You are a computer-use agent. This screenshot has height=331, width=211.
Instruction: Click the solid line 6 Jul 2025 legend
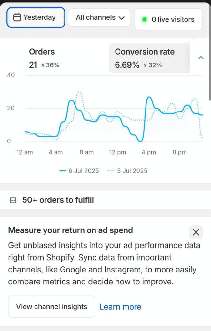click(79, 171)
